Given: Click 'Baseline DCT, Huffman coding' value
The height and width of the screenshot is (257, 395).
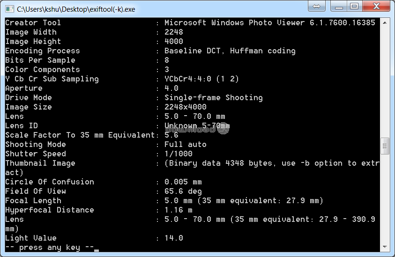Looking at the screenshot, I should 230,51.
